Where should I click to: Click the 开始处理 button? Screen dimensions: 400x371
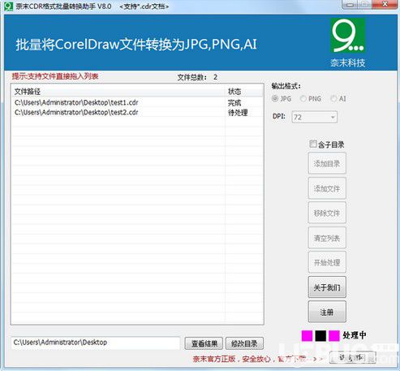point(327,262)
